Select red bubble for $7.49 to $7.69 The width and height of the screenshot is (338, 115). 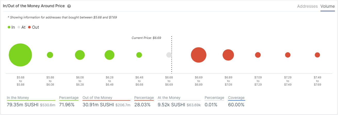tap(317, 55)
